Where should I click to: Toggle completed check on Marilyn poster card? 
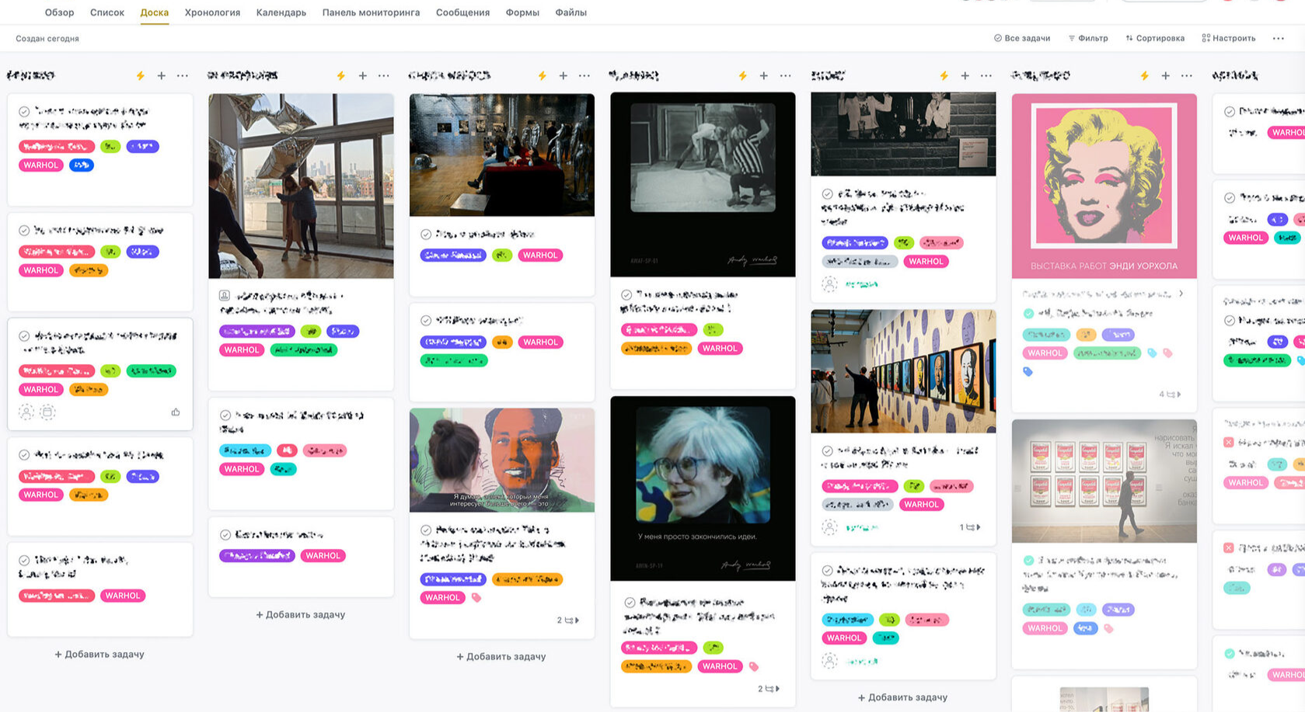[x=1029, y=314]
